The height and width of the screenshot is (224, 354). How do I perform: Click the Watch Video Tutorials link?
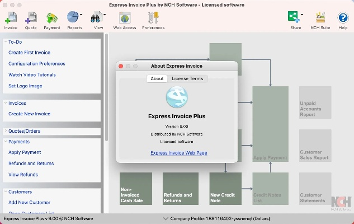[x=32, y=74]
